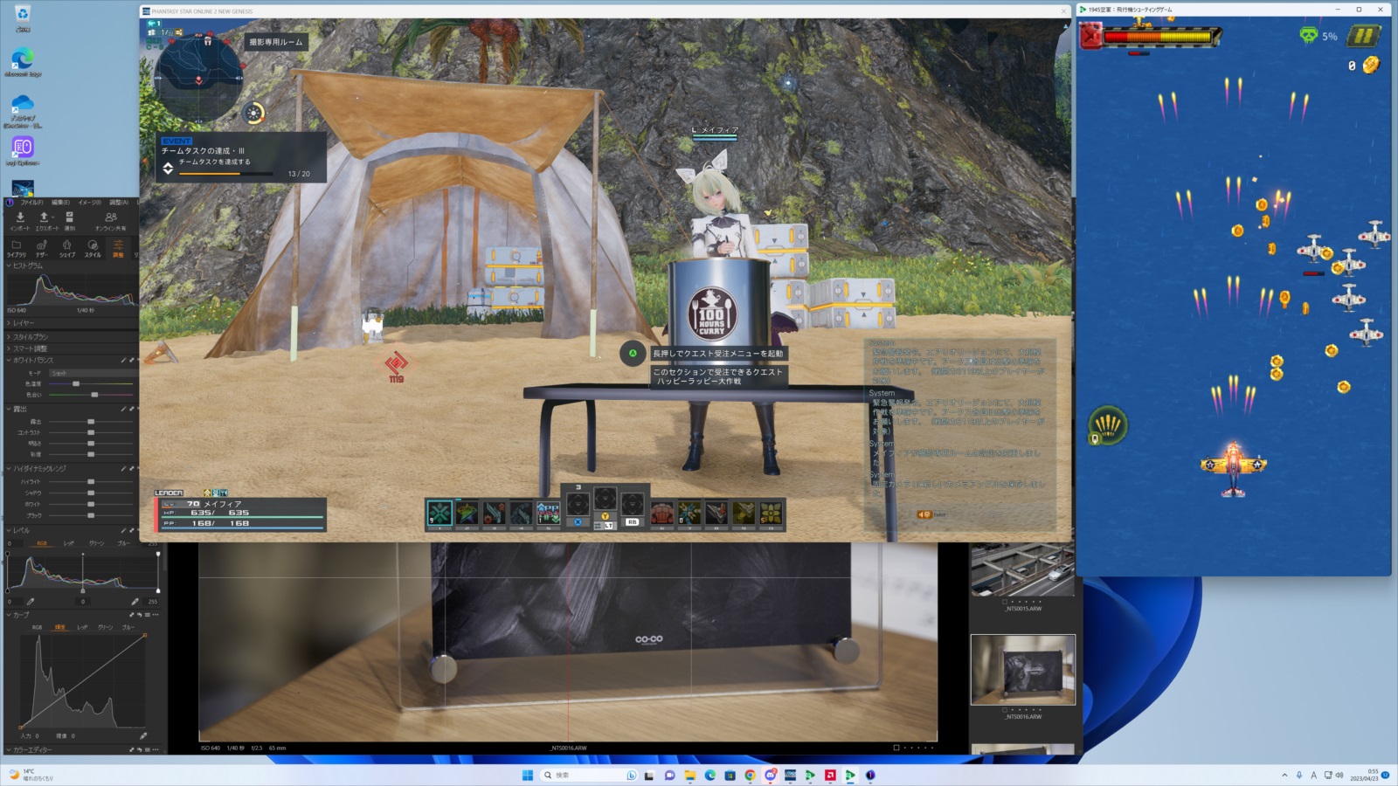The width and height of the screenshot is (1398, 786).
Task: Select the グリーン channel in レベル
Action: pyautogui.click(x=96, y=543)
